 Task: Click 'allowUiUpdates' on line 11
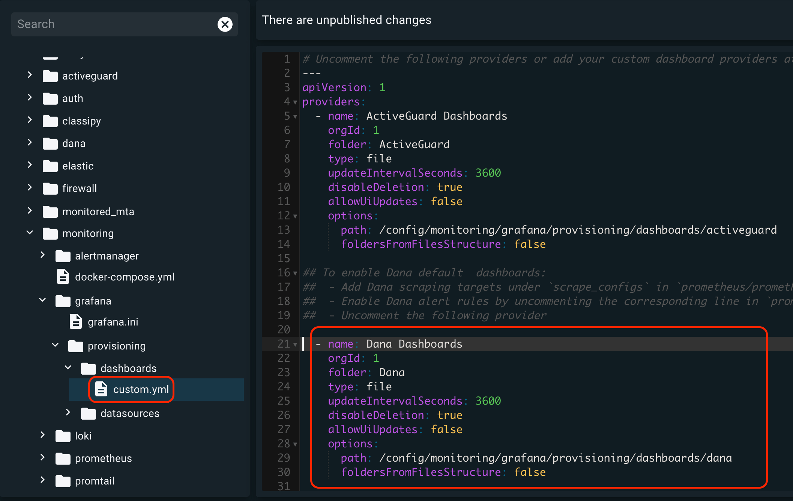(373, 201)
